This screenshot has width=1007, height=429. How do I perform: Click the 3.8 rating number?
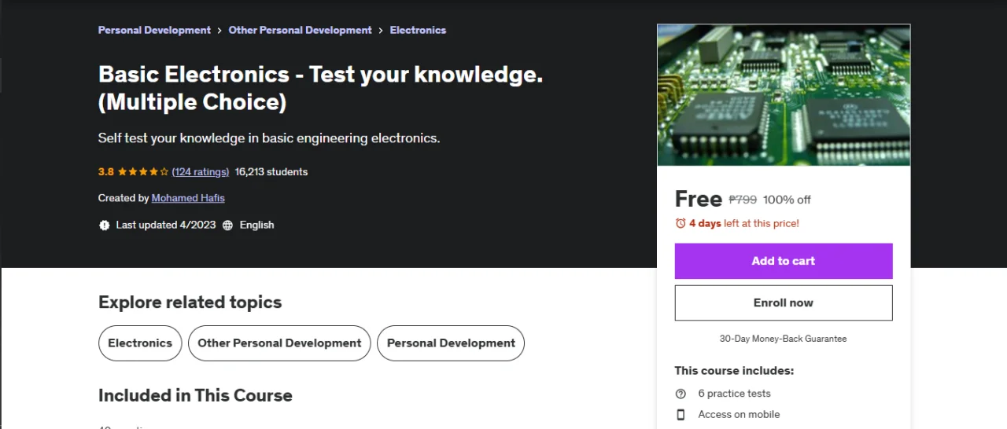tap(106, 171)
